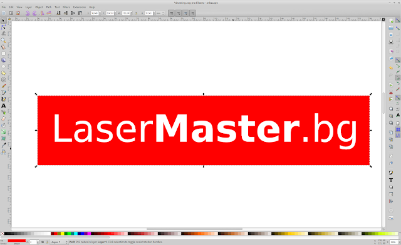Toggle scale stroke width with object
This screenshot has height=245, width=401.
(171, 13)
